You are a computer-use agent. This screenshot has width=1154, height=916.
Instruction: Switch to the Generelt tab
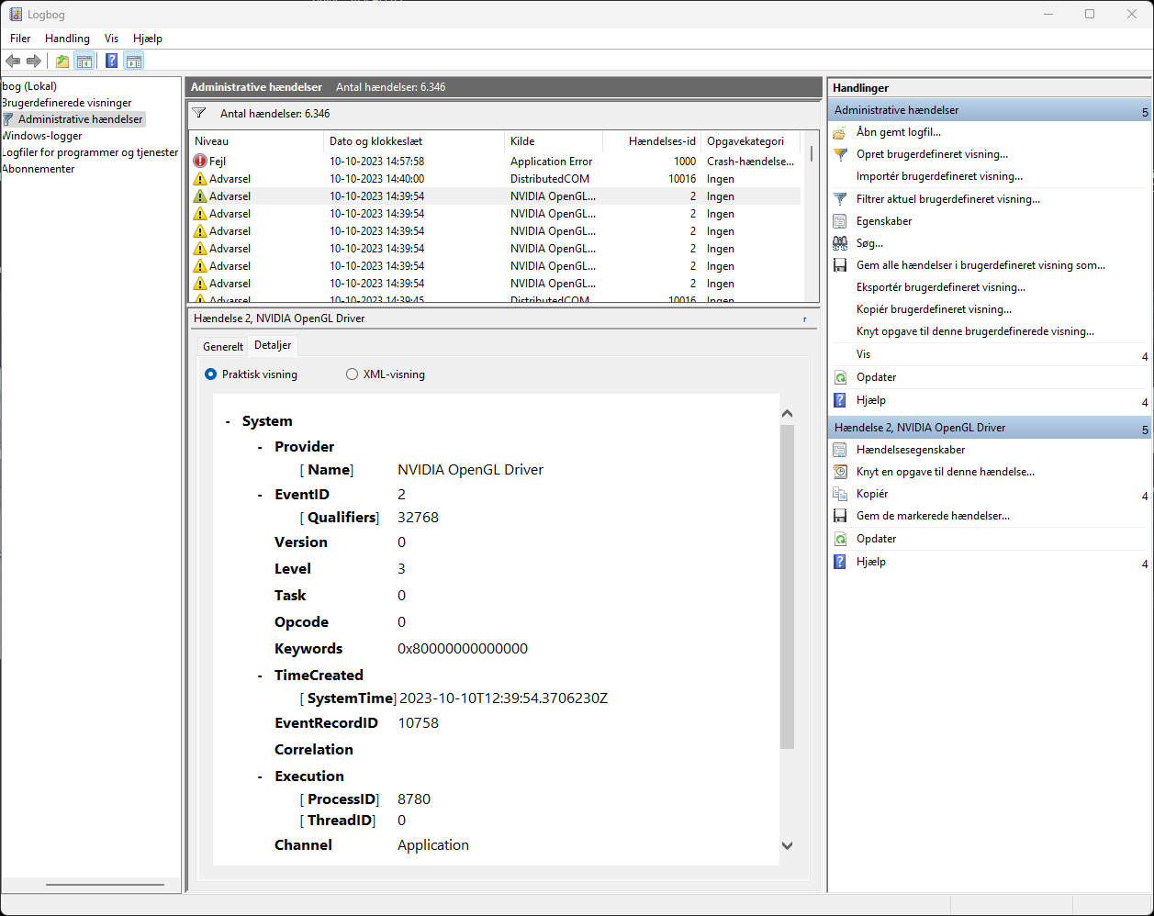(x=223, y=346)
